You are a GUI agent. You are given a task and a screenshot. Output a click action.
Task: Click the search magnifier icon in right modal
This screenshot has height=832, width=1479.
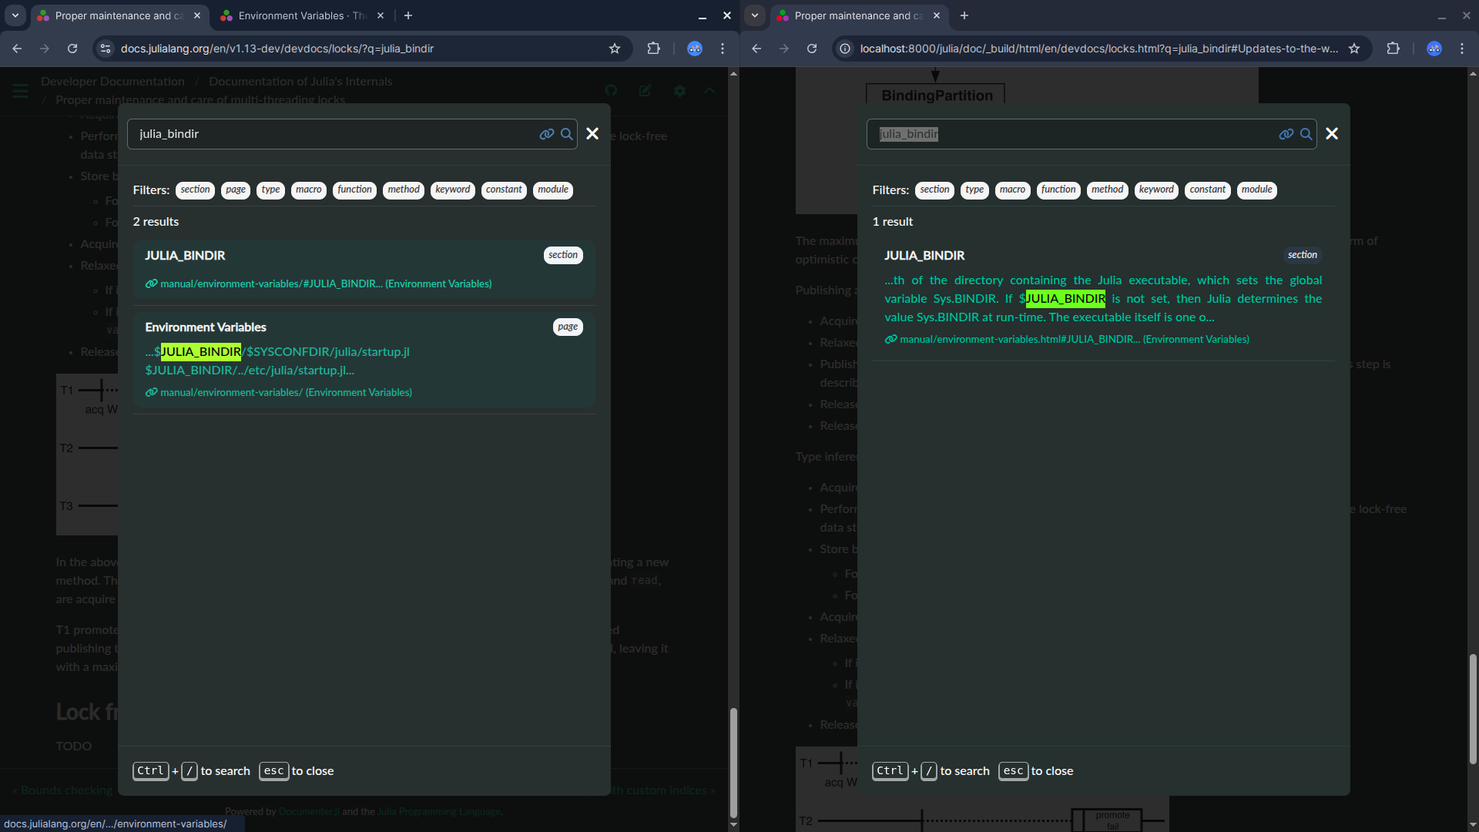(1306, 134)
